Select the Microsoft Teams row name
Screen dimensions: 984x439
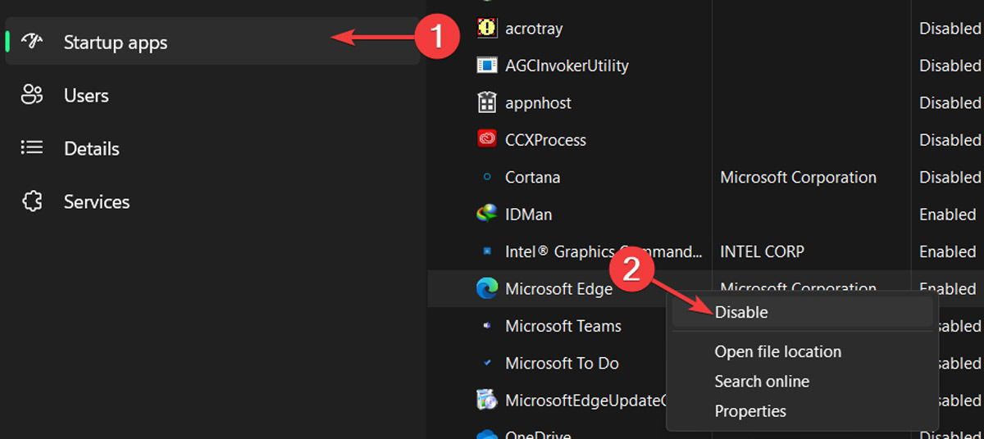(563, 326)
